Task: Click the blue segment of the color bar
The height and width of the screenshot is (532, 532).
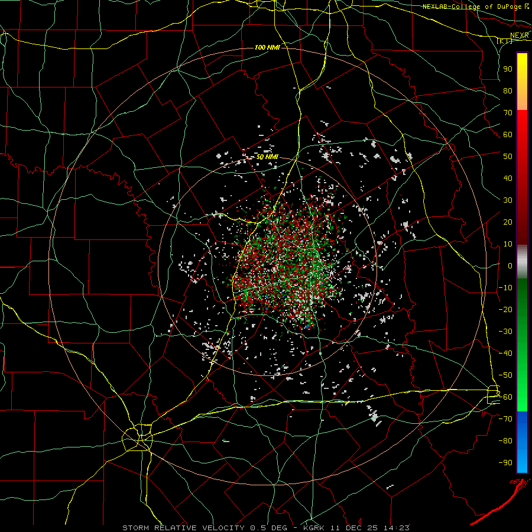Action: 522,442
